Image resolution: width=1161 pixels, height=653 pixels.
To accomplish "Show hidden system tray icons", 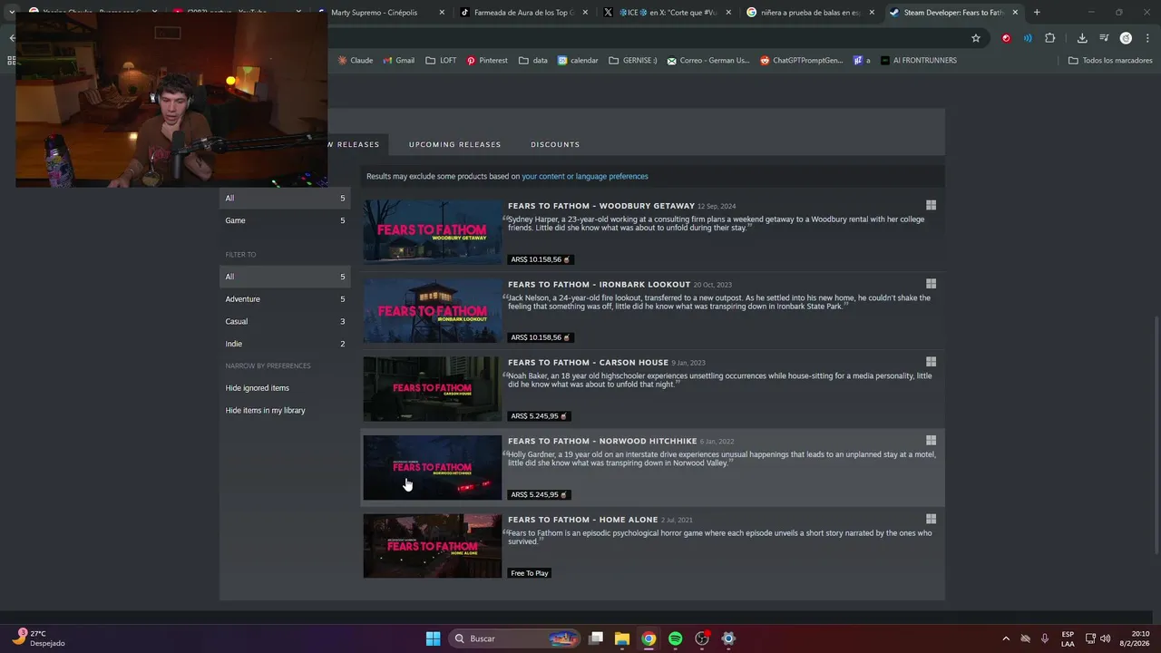I will pos(1005,638).
